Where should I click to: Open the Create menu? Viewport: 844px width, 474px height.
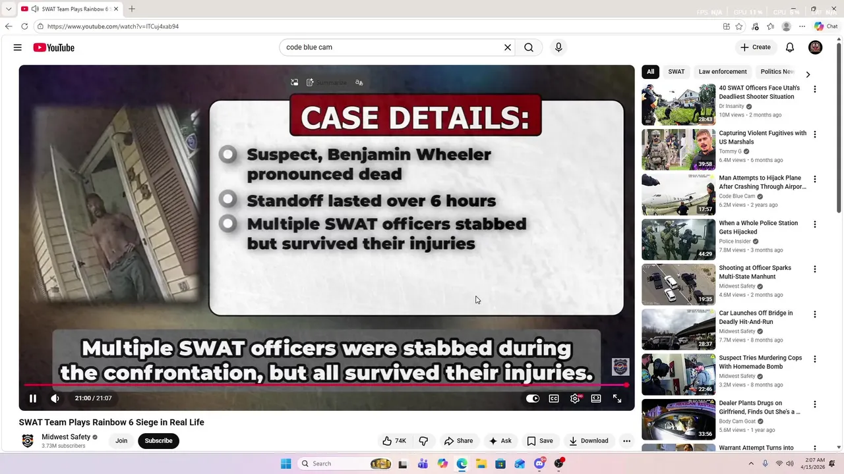pyautogui.click(x=756, y=47)
